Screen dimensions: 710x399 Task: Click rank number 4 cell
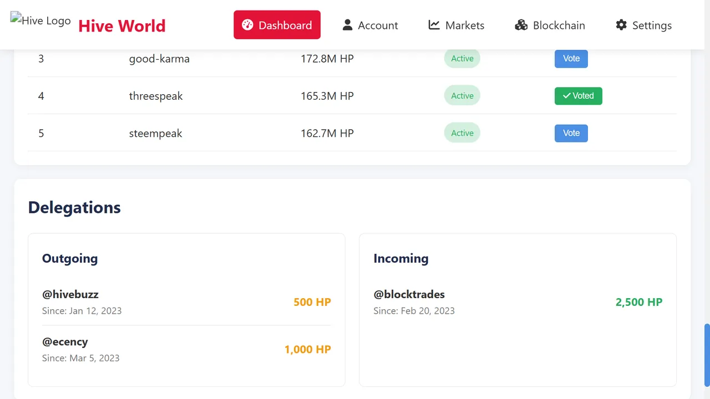point(41,96)
